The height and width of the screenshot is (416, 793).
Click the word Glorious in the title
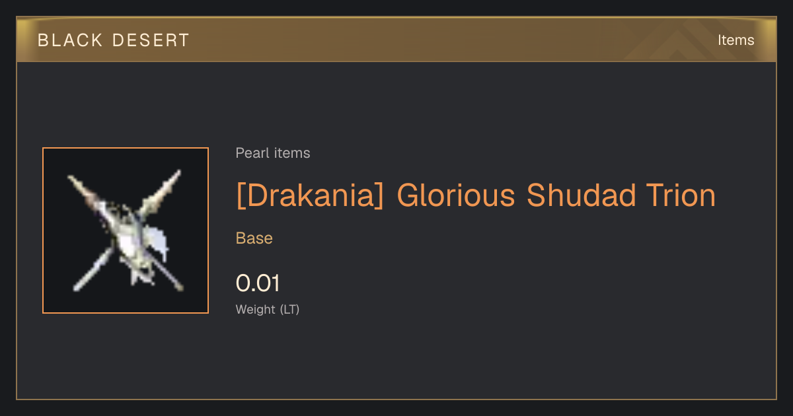click(455, 196)
